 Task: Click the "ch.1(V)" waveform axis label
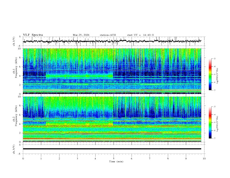(14, 41)
